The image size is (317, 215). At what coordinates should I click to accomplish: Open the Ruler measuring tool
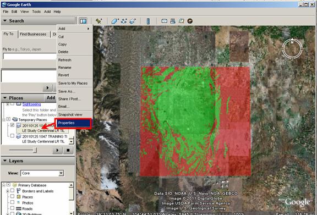click(148, 21)
